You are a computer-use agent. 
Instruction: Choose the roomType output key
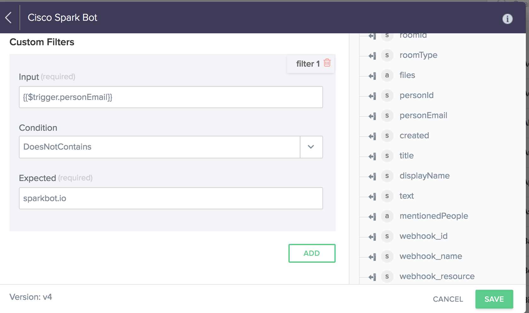pyautogui.click(x=418, y=55)
